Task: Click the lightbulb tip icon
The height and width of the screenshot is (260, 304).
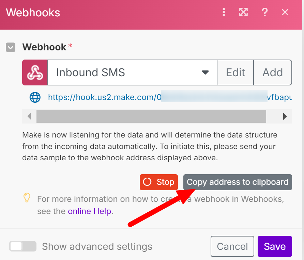Action: point(27,198)
